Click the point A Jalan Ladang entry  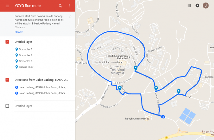pyautogui.click(x=42, y=87)
